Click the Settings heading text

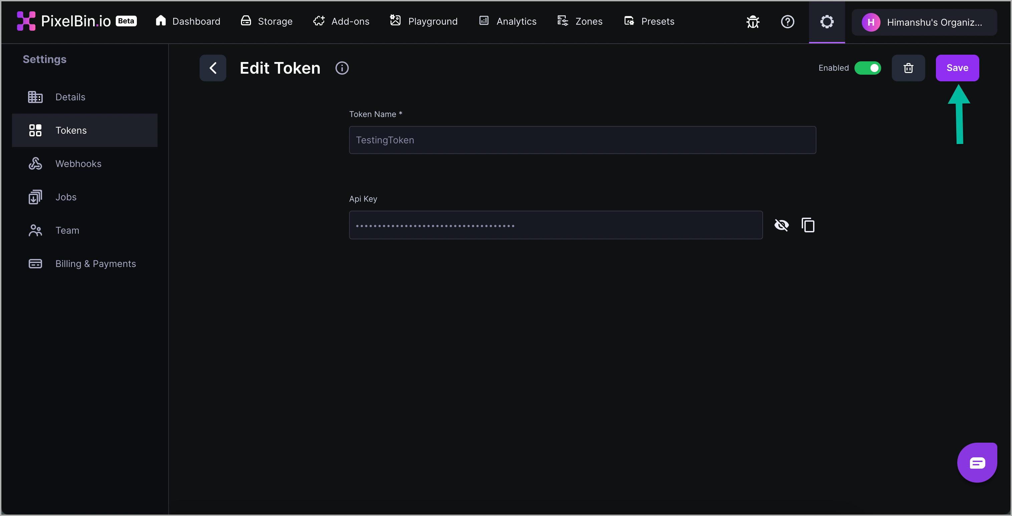[x=44, y=59]
